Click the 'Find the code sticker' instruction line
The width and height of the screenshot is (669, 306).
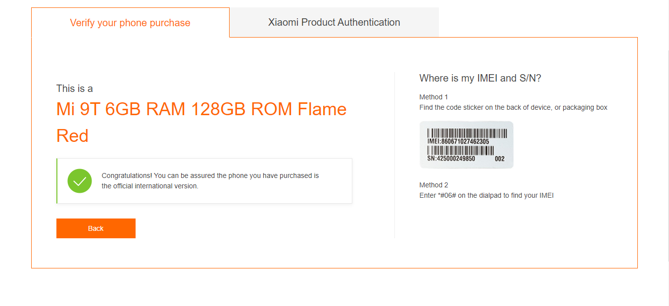coord(513,107)
